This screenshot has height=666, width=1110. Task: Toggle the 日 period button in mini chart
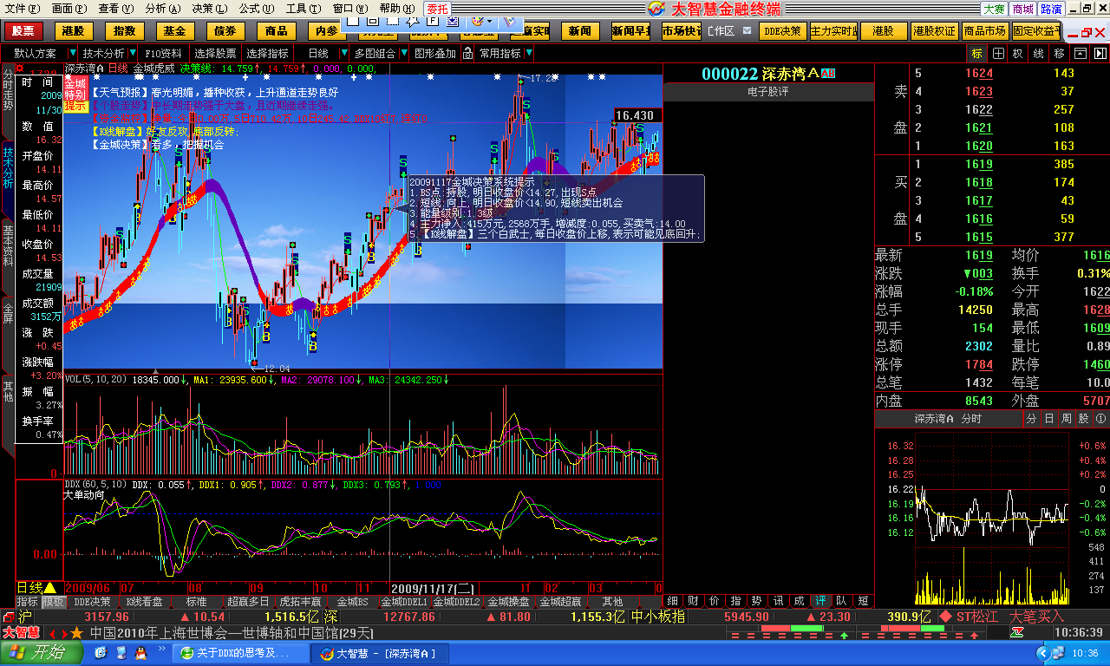(1048, 419)
